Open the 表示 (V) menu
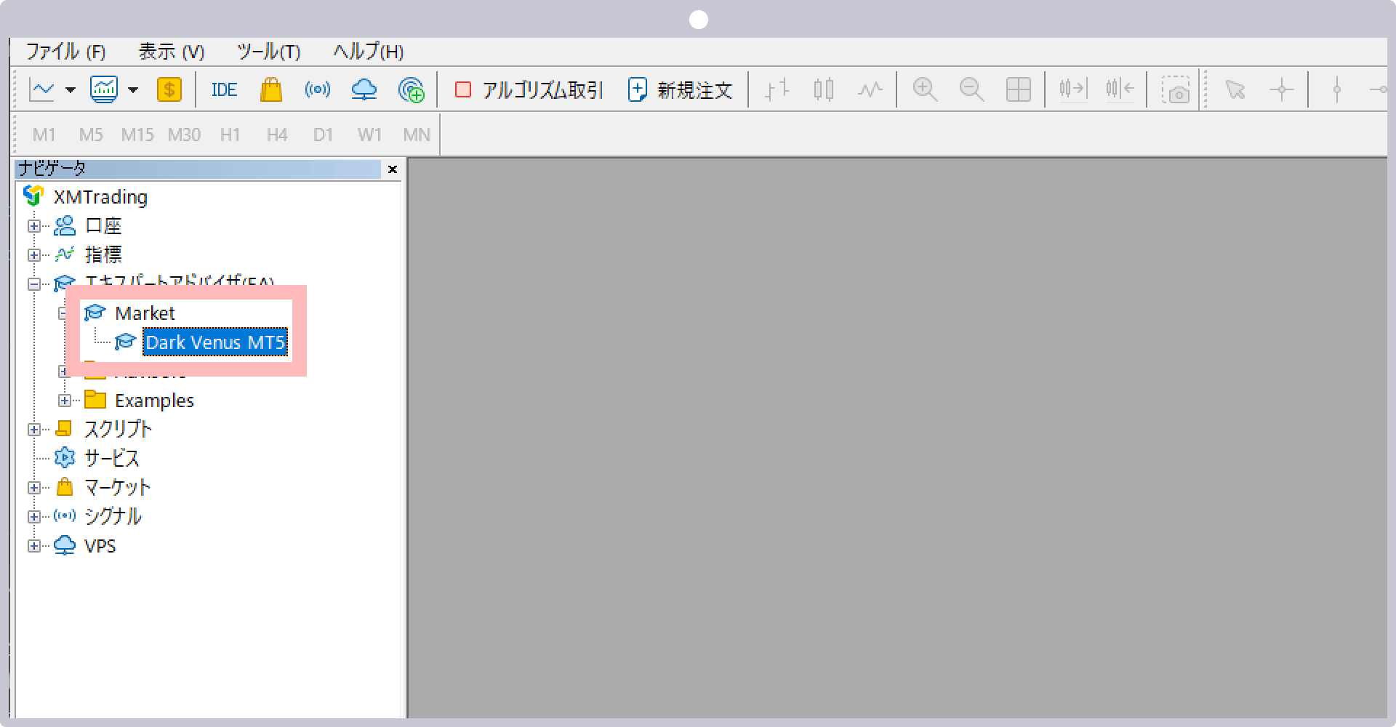This screenshot has width=1396, height=727. [x=172, y=52]
